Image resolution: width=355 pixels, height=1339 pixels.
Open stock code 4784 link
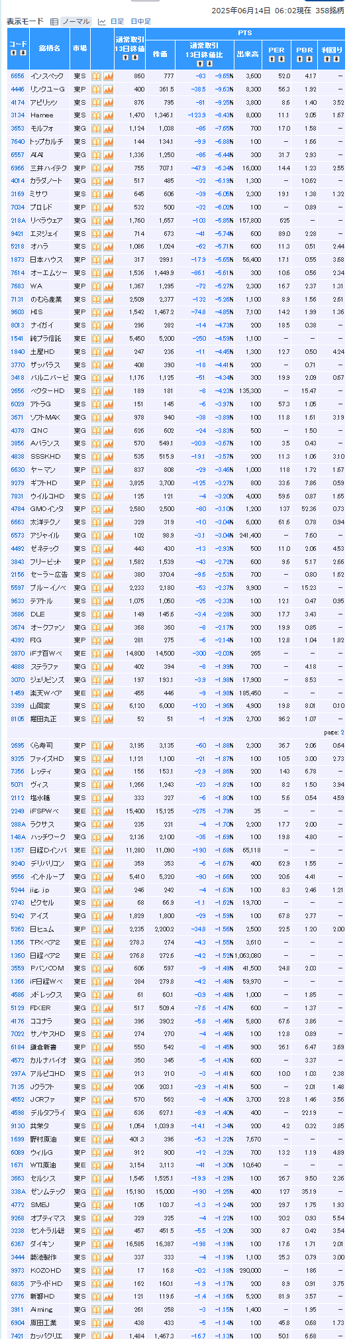pos(18,509)
